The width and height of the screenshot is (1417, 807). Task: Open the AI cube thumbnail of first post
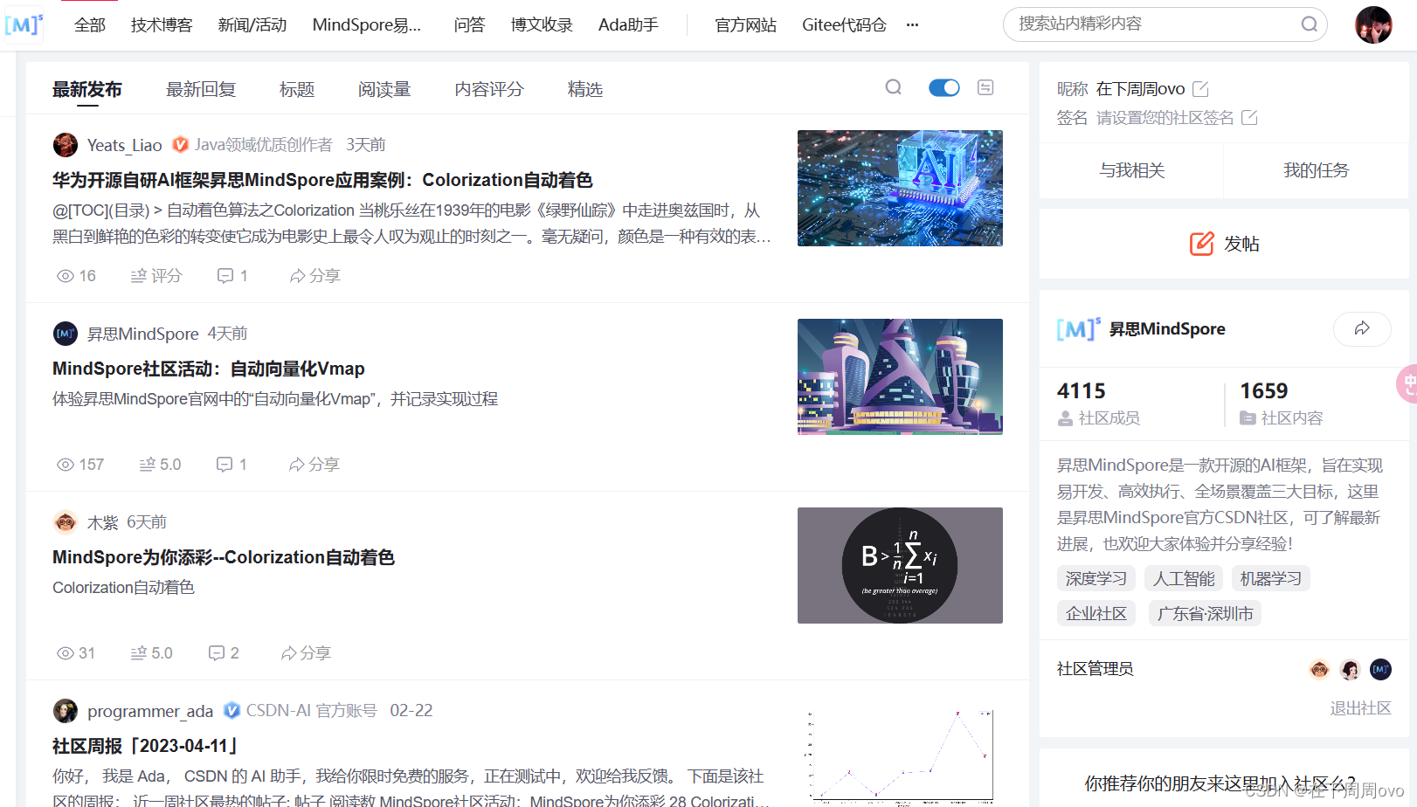coord(900,188)
